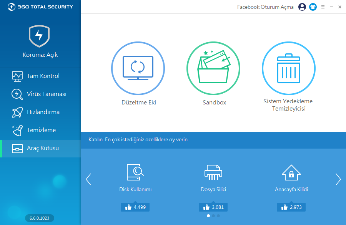Image resolution: width=346 pixels, height=225 pixels.
Task: Switch to Hızlandırma section
Action: pos(40,112)
